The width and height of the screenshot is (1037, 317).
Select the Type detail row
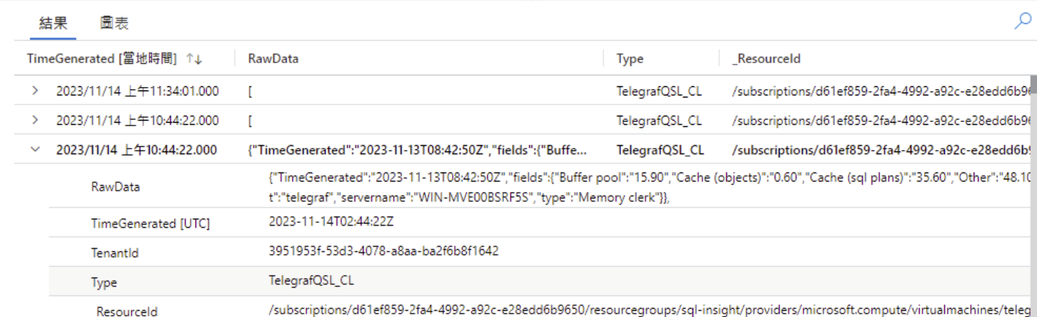[x=541, y=281]
